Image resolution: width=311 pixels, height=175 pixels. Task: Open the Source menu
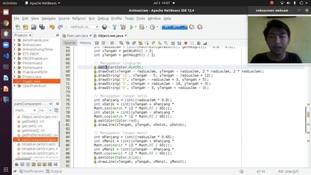[64, 18]
